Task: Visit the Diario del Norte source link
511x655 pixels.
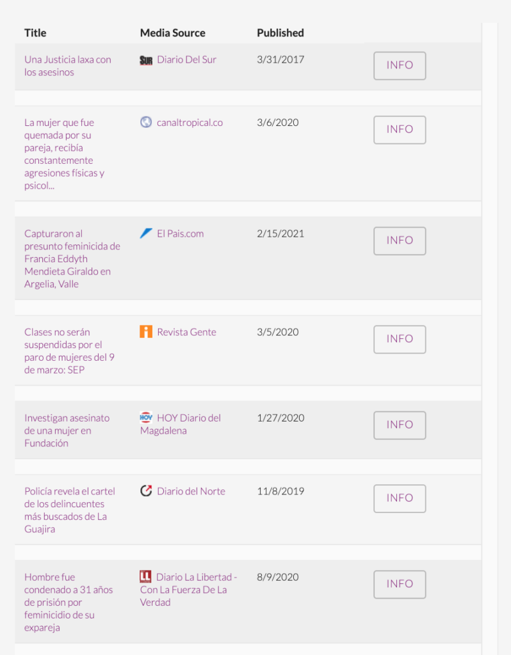Action: tap(191, 491)
